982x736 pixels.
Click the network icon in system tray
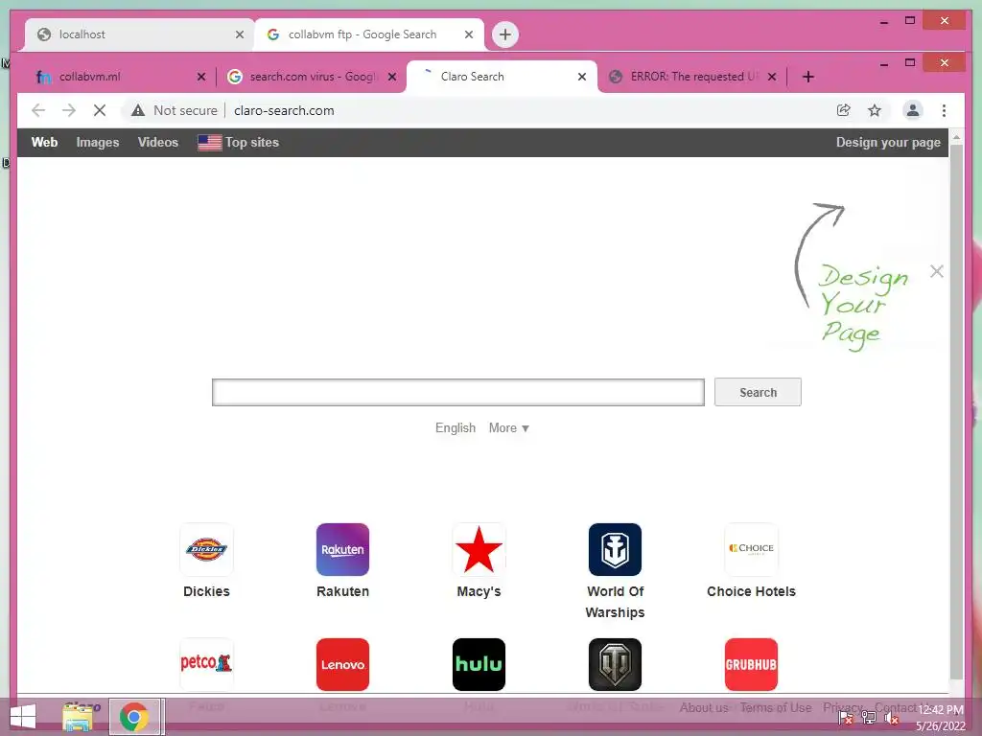click(x=869, y=718)
